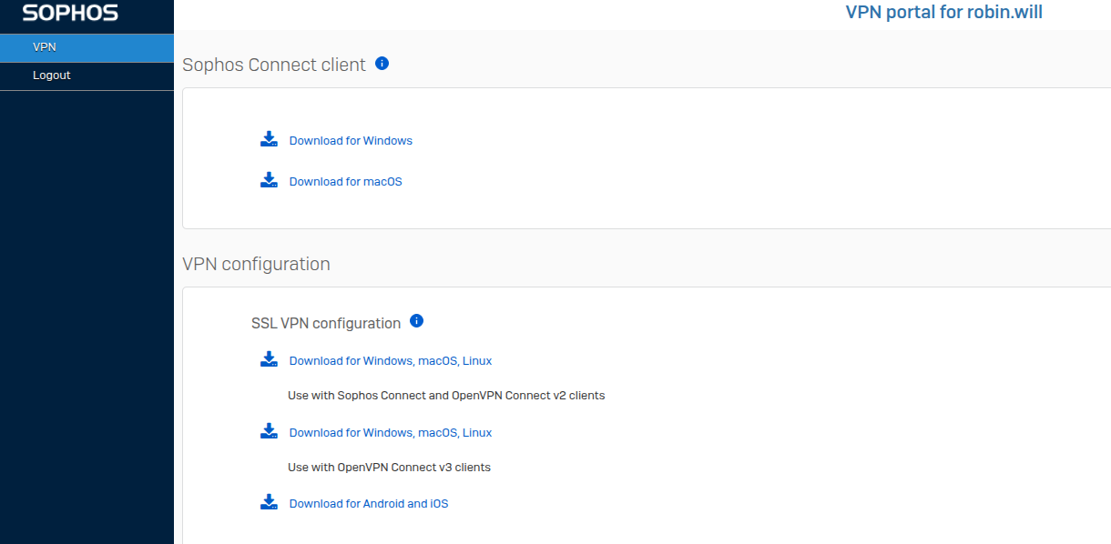
Task: Select Logout in the left sidebar
Action: pos(51,76)
